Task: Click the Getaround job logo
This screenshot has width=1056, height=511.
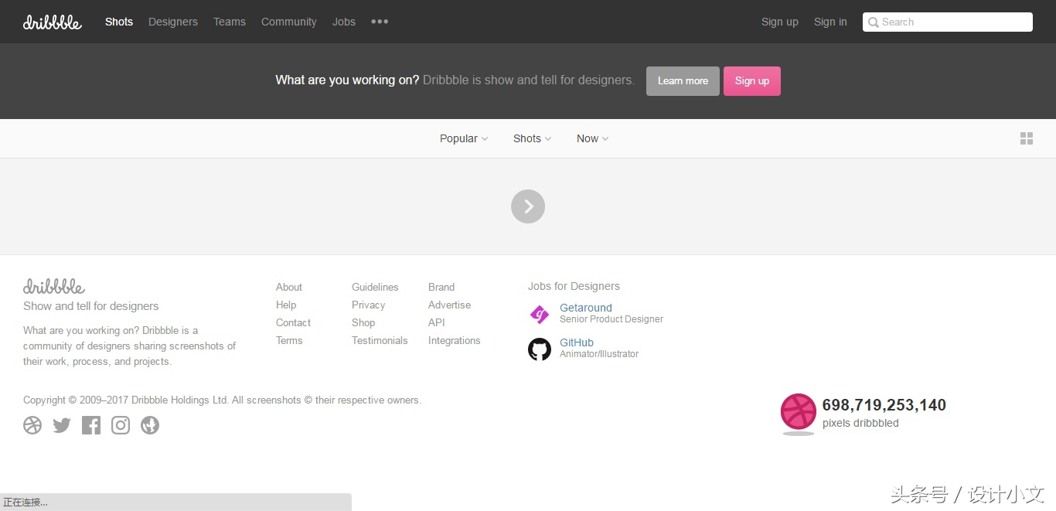Action: pos(540,314)
